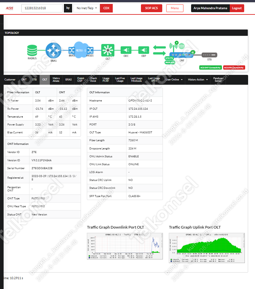Viewport: 255px width, 289px height.
Task: Click the ACS STB Connectivity button
Action: click(234, 68)
